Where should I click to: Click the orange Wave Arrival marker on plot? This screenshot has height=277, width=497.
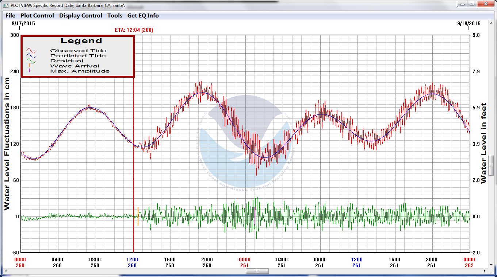tap(138, 216)
